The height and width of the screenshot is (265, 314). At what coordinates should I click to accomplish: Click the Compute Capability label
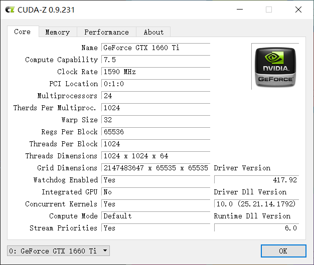point(61,60)
